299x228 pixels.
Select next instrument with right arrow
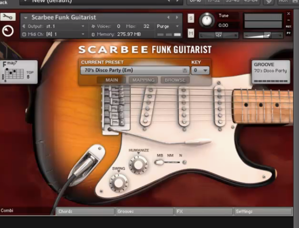pyautogui.click(x=177, y=17)
